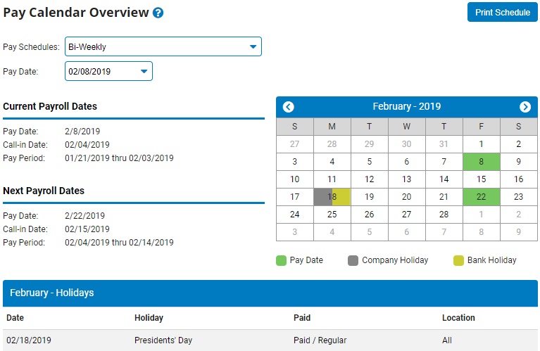Image resolution: width=540 pixels, height=351 pixels.
Task: Click the Print Schedule button
Action: pos(502,12)
